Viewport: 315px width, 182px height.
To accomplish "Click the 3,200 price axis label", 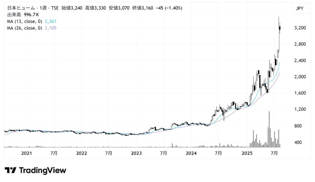I will pos(300,28).
